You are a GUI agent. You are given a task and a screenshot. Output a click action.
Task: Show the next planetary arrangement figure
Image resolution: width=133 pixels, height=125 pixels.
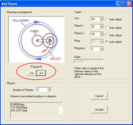point(41,73)
